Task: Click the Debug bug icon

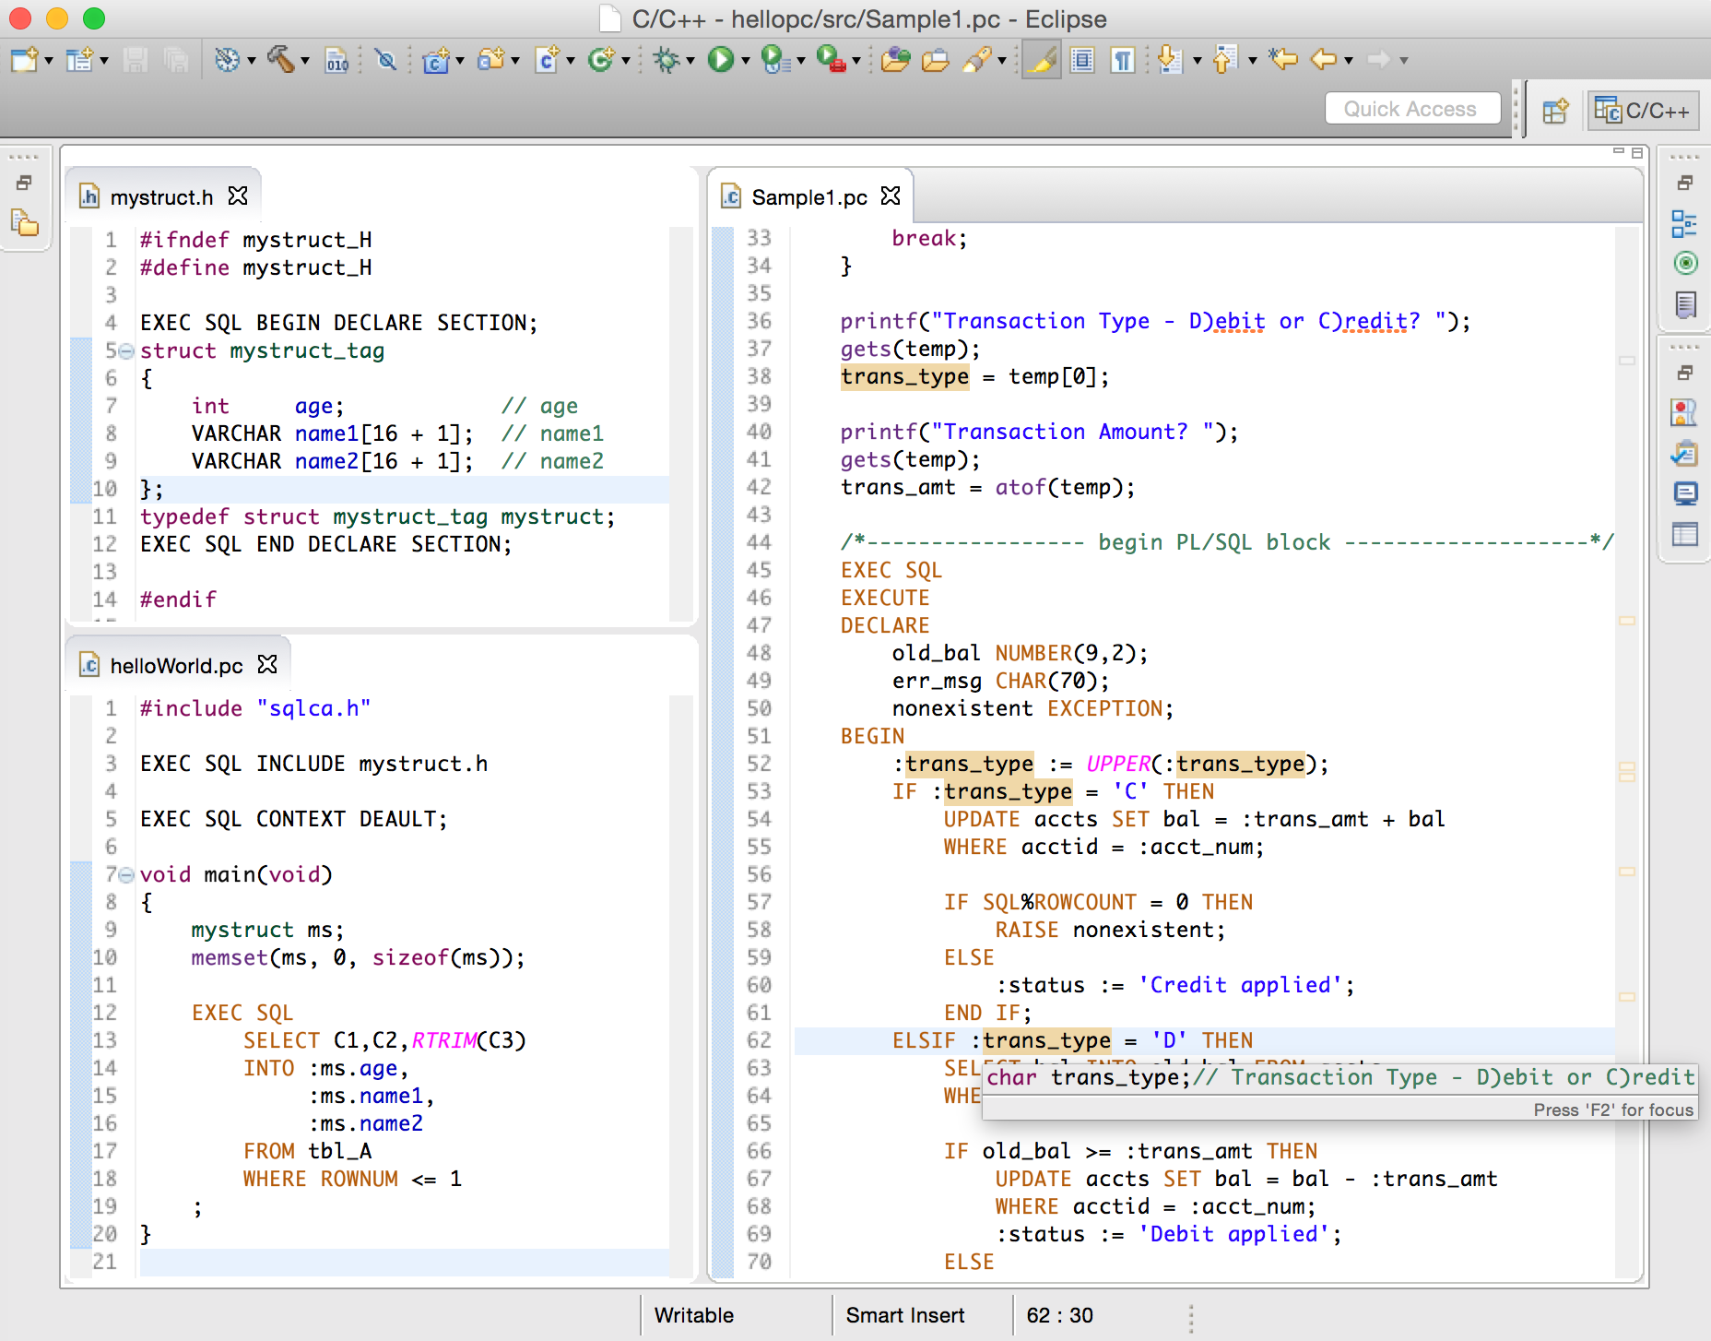Action: (666, 61)
